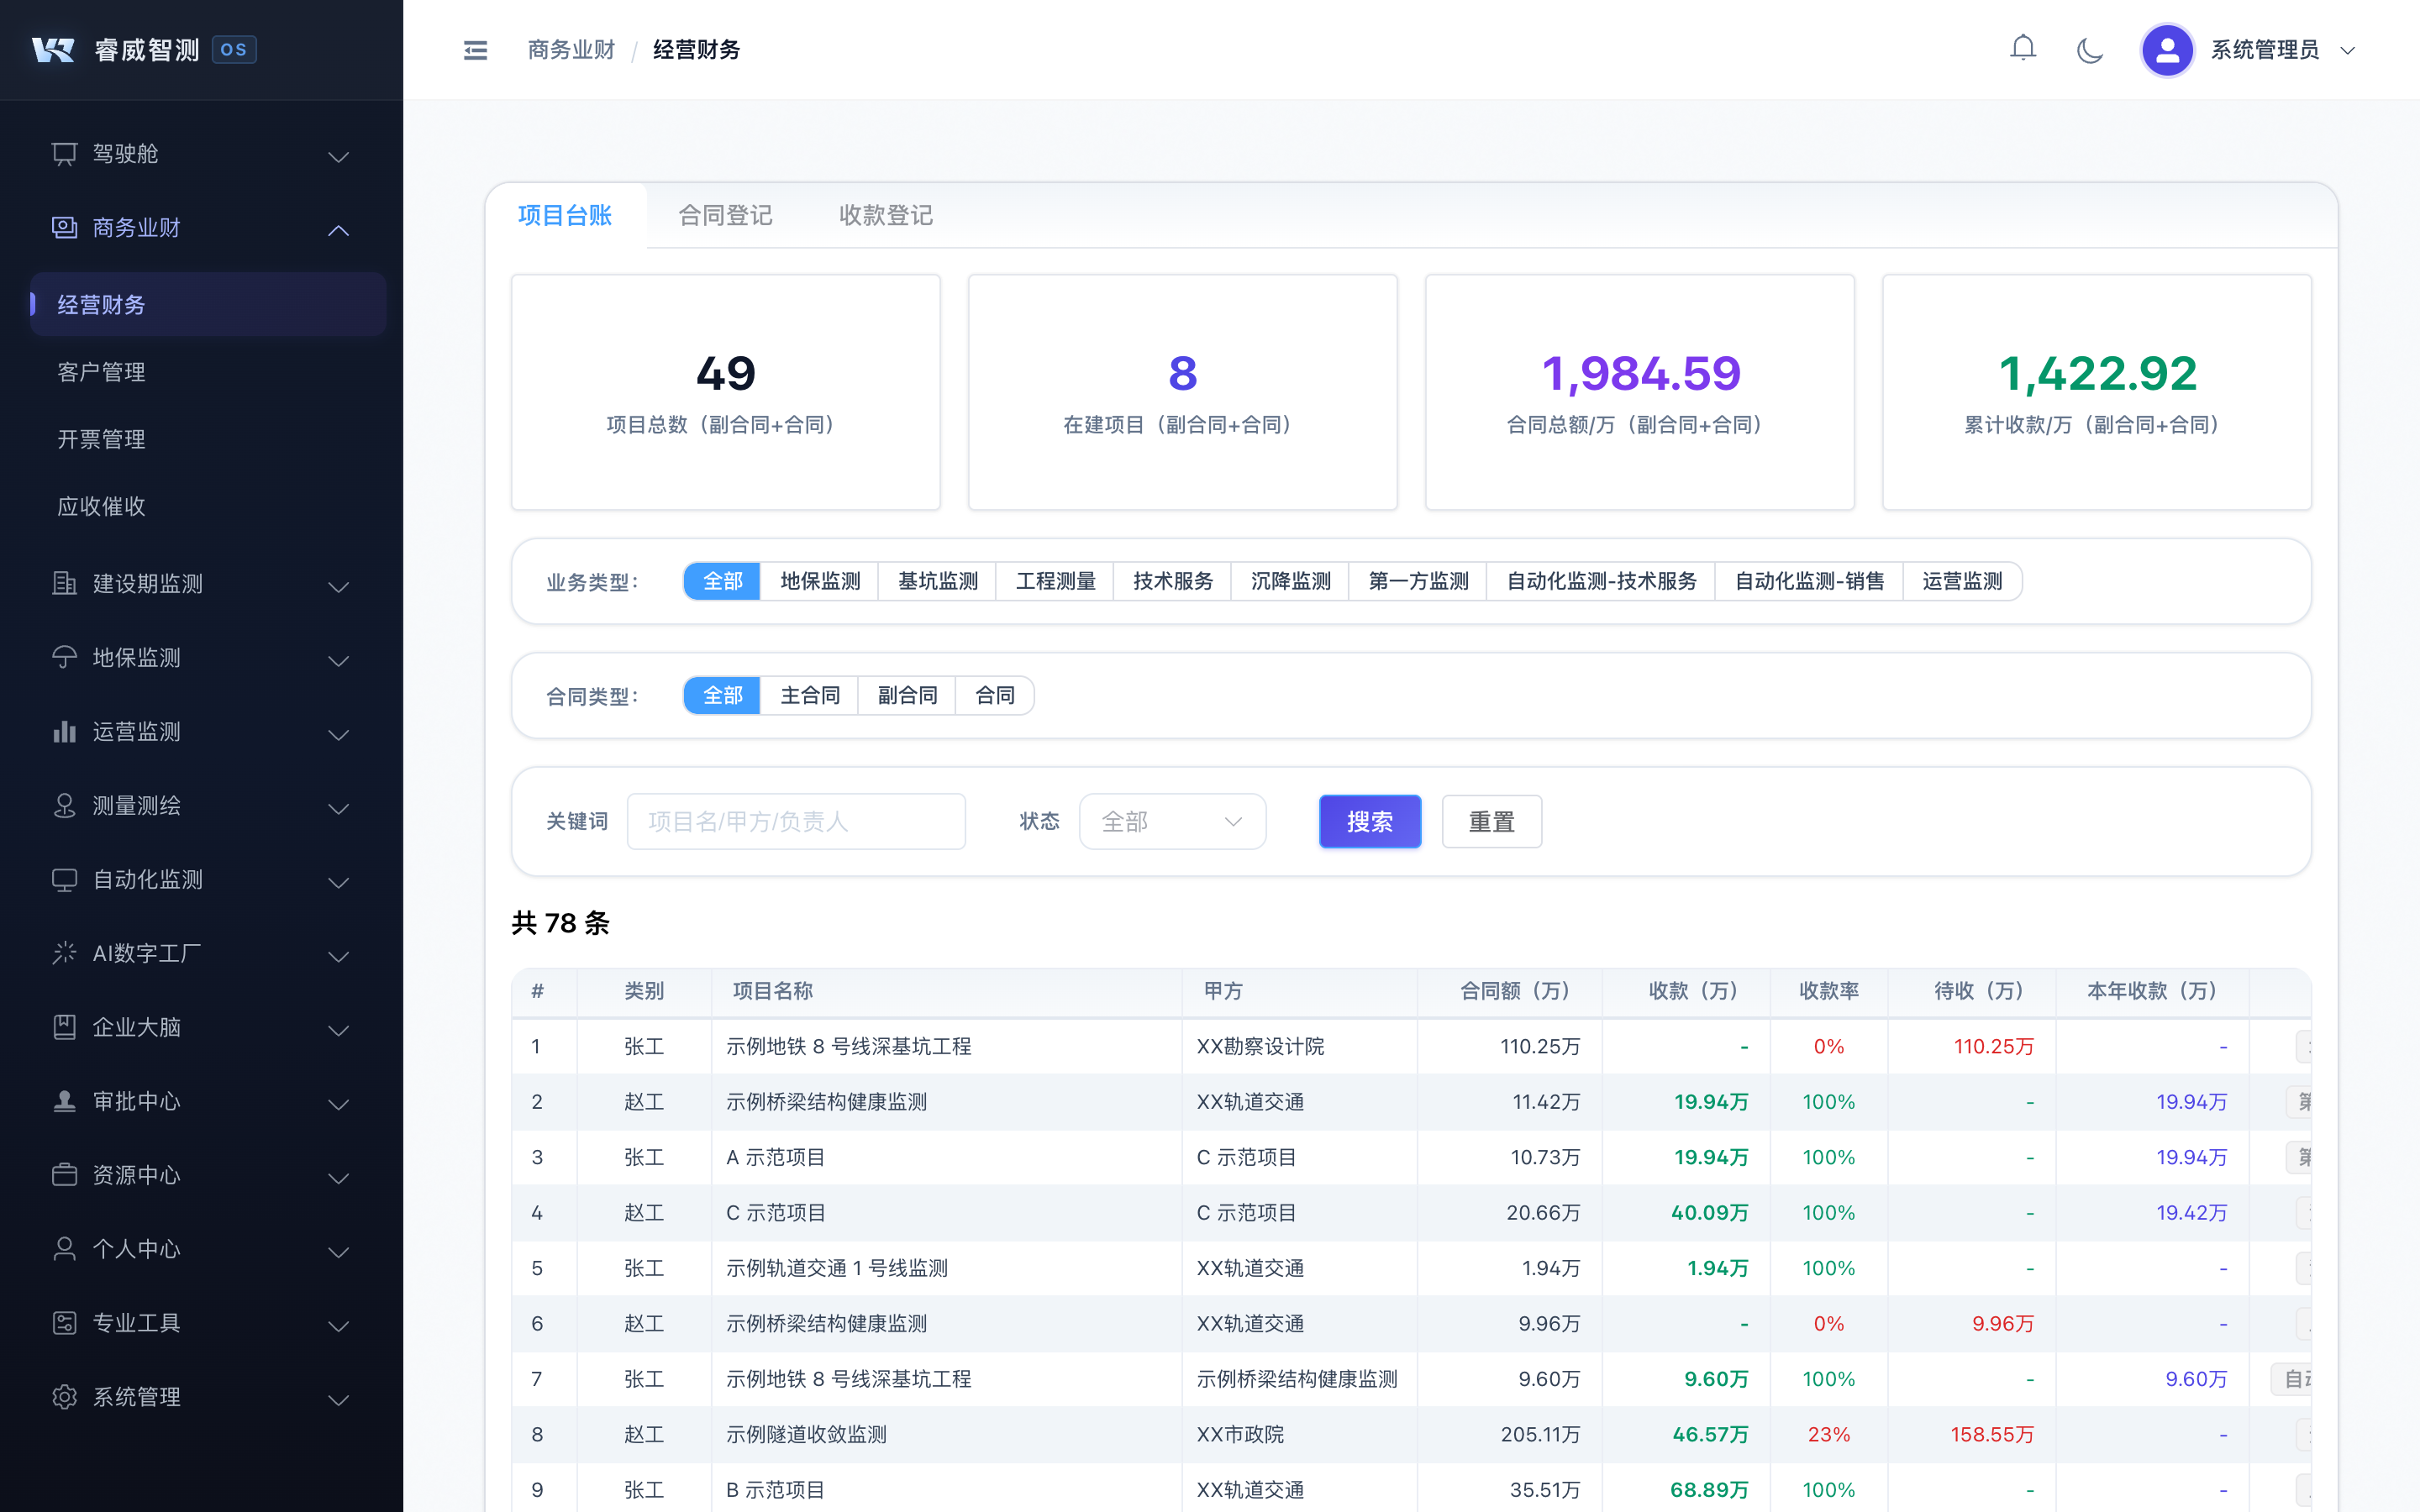Screen dimensions: 2420x1512
Task: Click the 系统管理 gear icon
Action: click(64, 1397)
